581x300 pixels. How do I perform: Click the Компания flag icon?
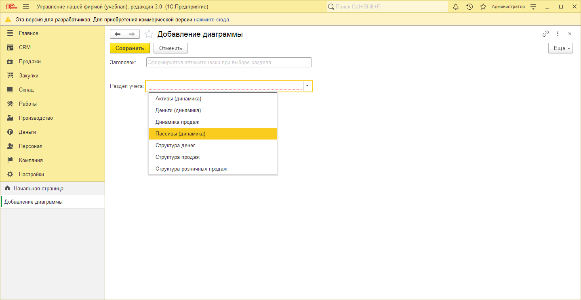10,160
